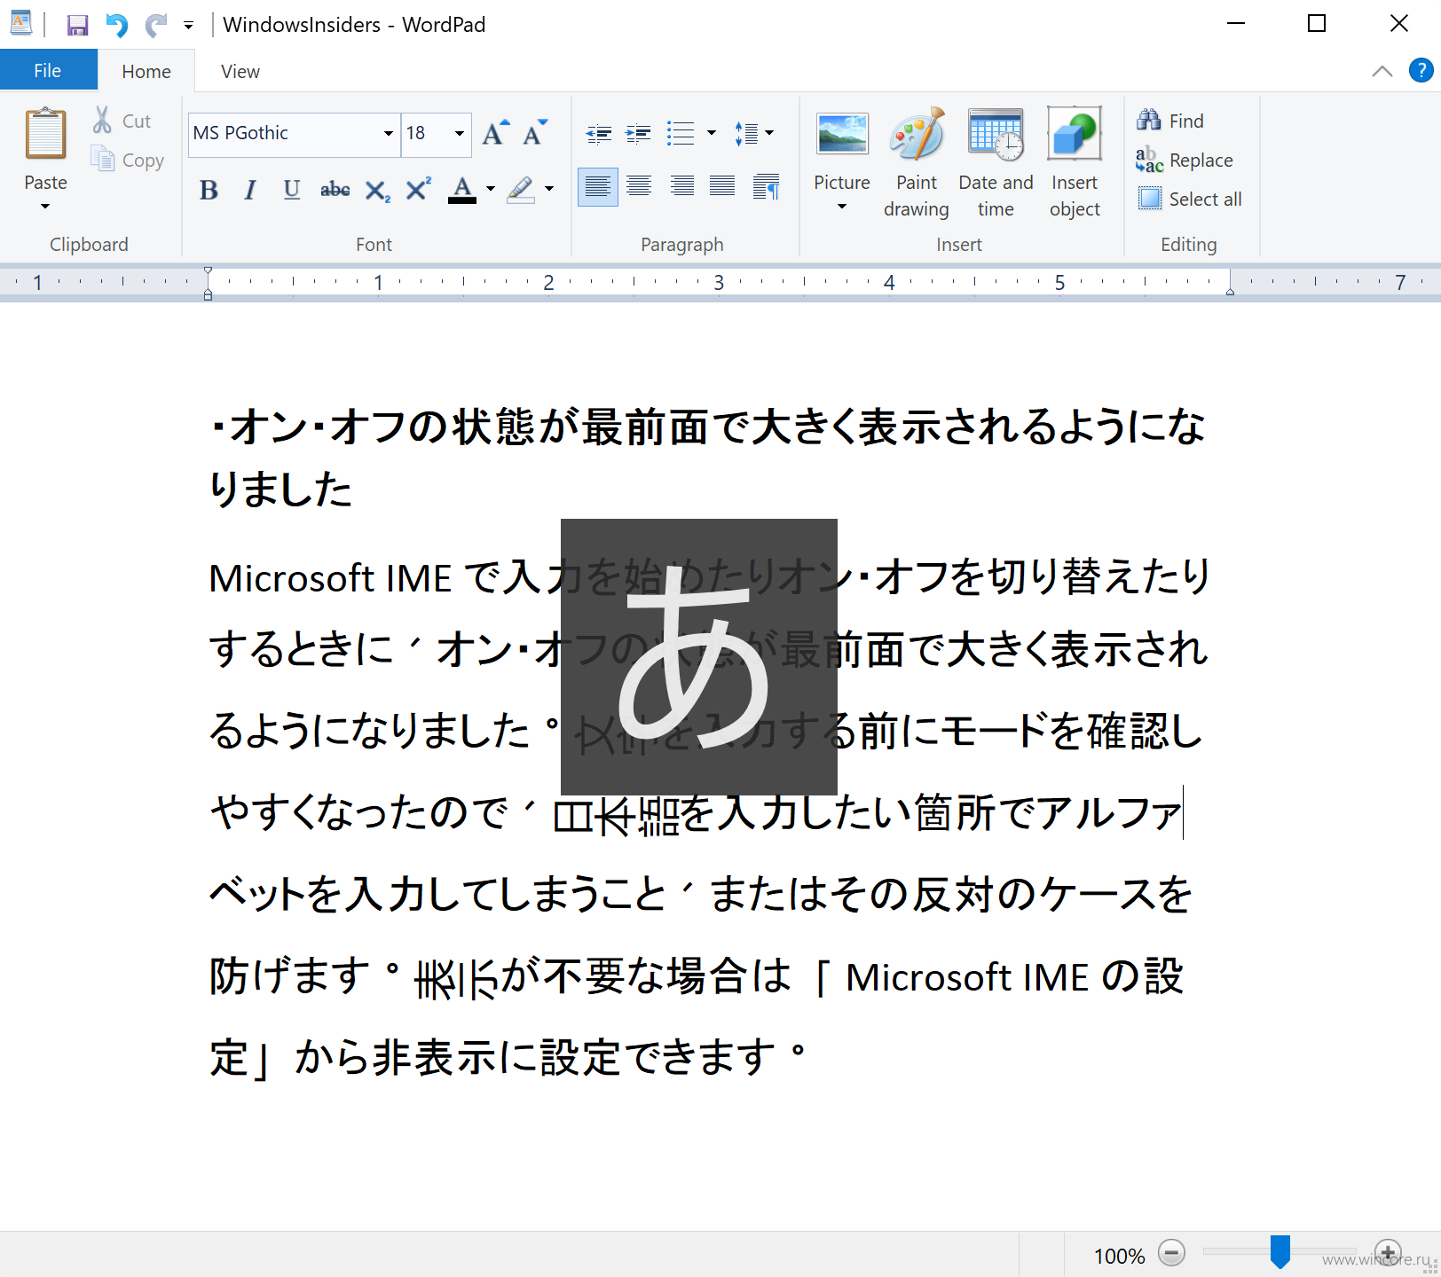Image resolution: width=1441 pixels, height=1277 pixels.
Task: Decrease paragraph indent
Action: 599,134
